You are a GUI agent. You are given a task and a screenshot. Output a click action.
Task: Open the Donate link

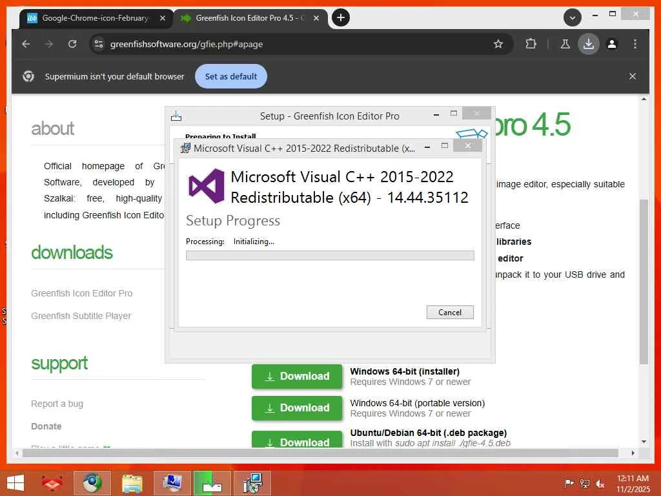(x=46, y=426)
